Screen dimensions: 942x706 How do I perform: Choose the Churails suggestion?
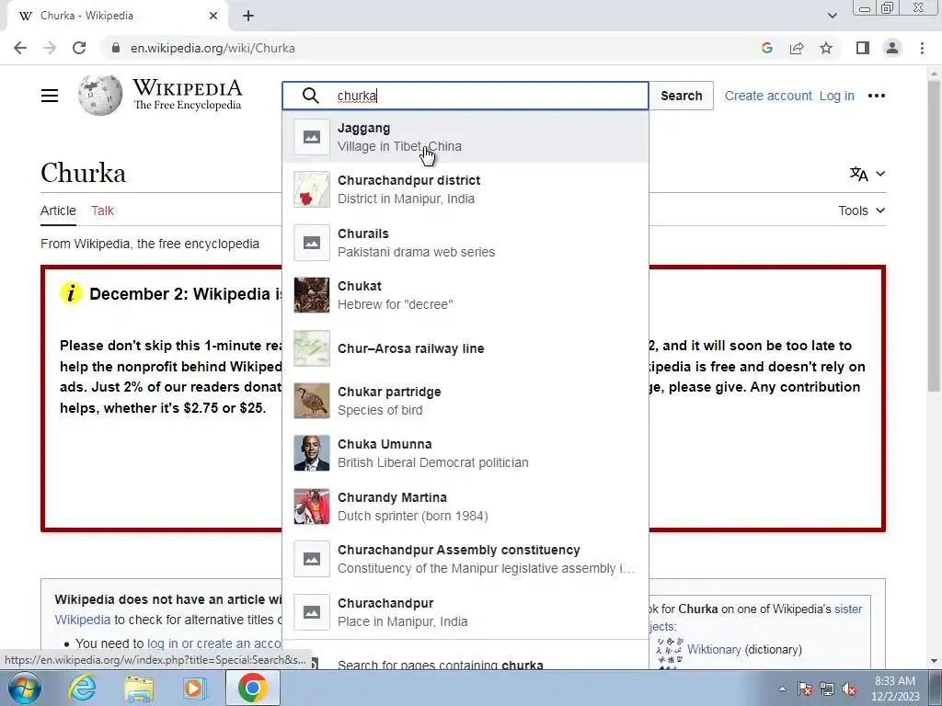[x=465, y=243]
